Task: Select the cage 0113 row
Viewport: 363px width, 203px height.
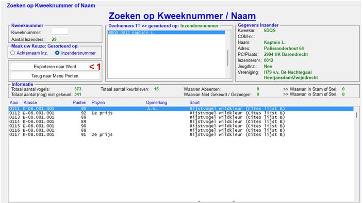Action: pos(181,117)
